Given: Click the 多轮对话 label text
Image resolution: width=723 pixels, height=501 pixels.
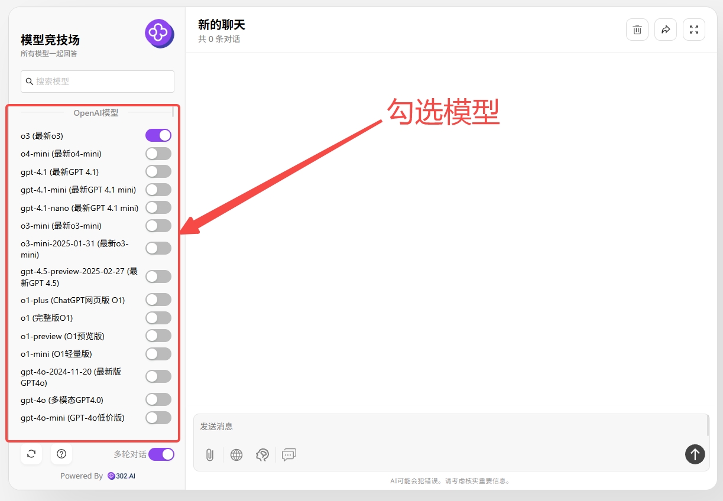Looking at the screenshot, I should coord(130,454).
